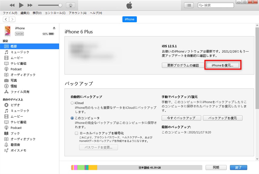Open the 表示(V) menu
Viewport: 259px width, 174px height.
pos(37,13)
